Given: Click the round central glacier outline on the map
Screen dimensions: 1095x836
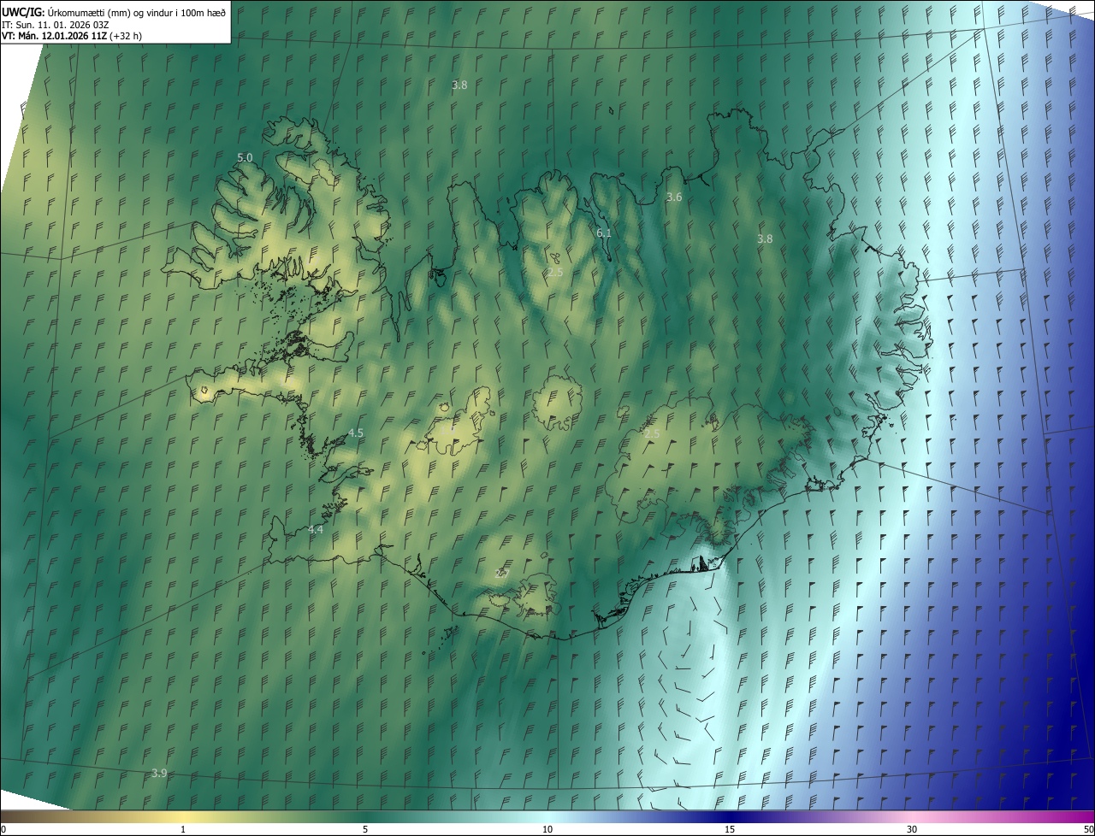Looking at the screenshot, I should (x=558, y=402).
